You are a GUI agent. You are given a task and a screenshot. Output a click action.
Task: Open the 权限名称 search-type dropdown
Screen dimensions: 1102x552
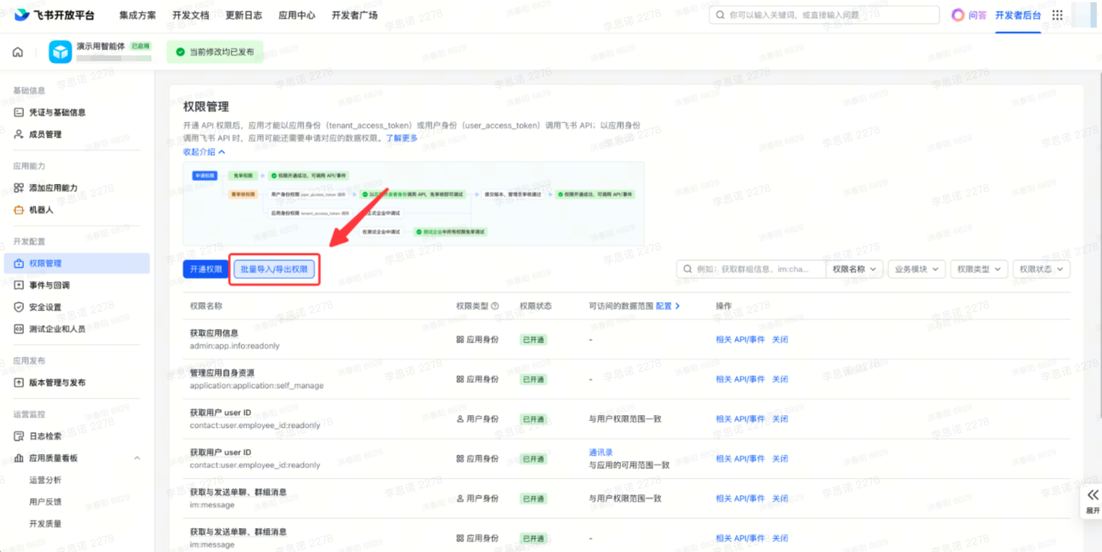(x=855, y=269)
